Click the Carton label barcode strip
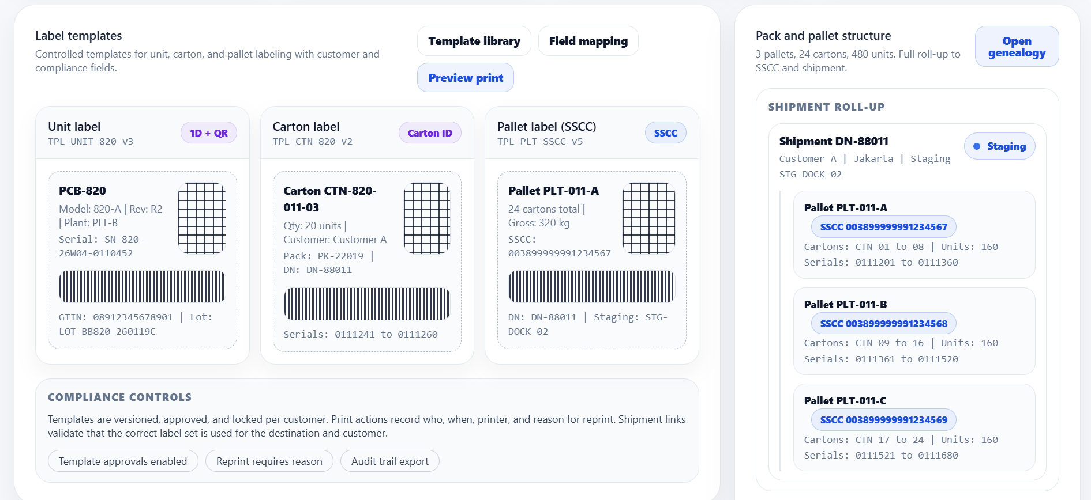 click(x=366, y=304)
